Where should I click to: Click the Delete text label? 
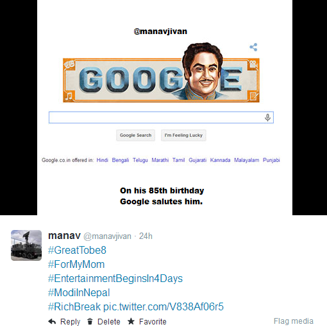coord(109,322)
